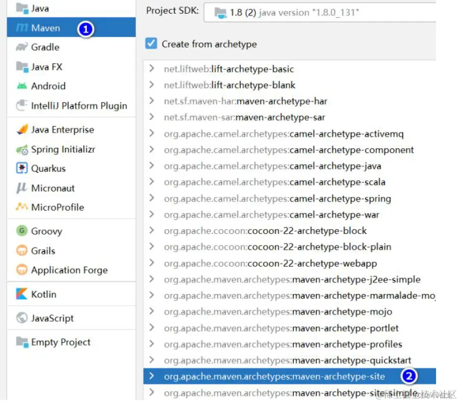460x403 pixels.
Task: Click the Spring Initializr icon
Action: [22, 149]
